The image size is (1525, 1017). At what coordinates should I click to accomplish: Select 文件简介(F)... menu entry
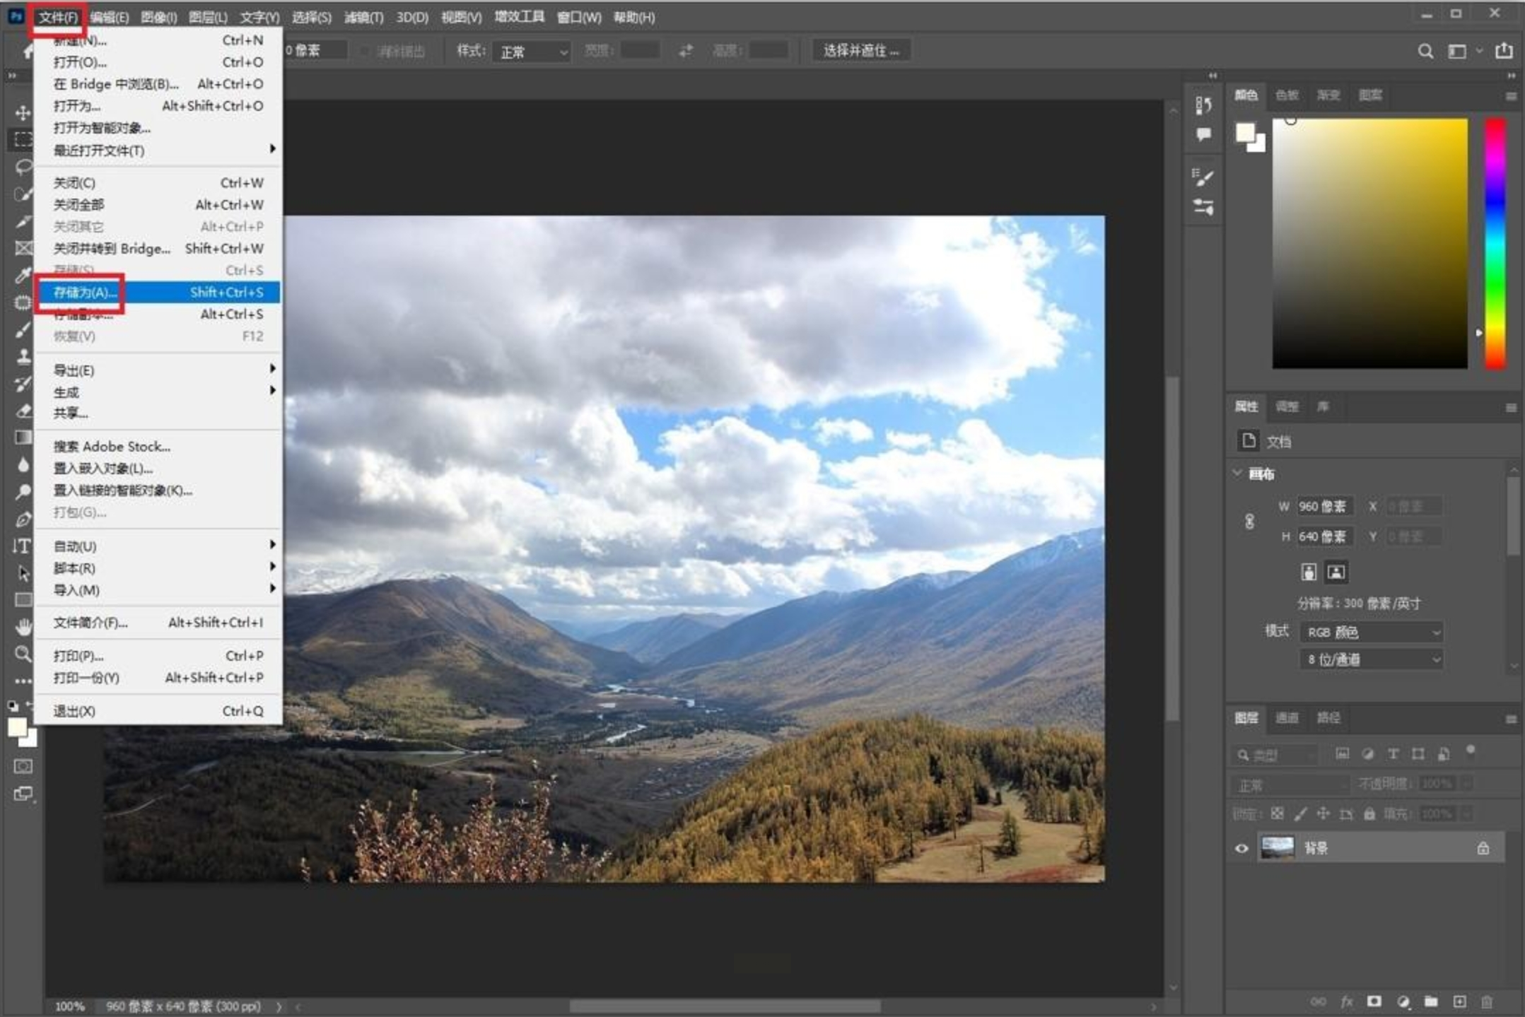(90, 623)
